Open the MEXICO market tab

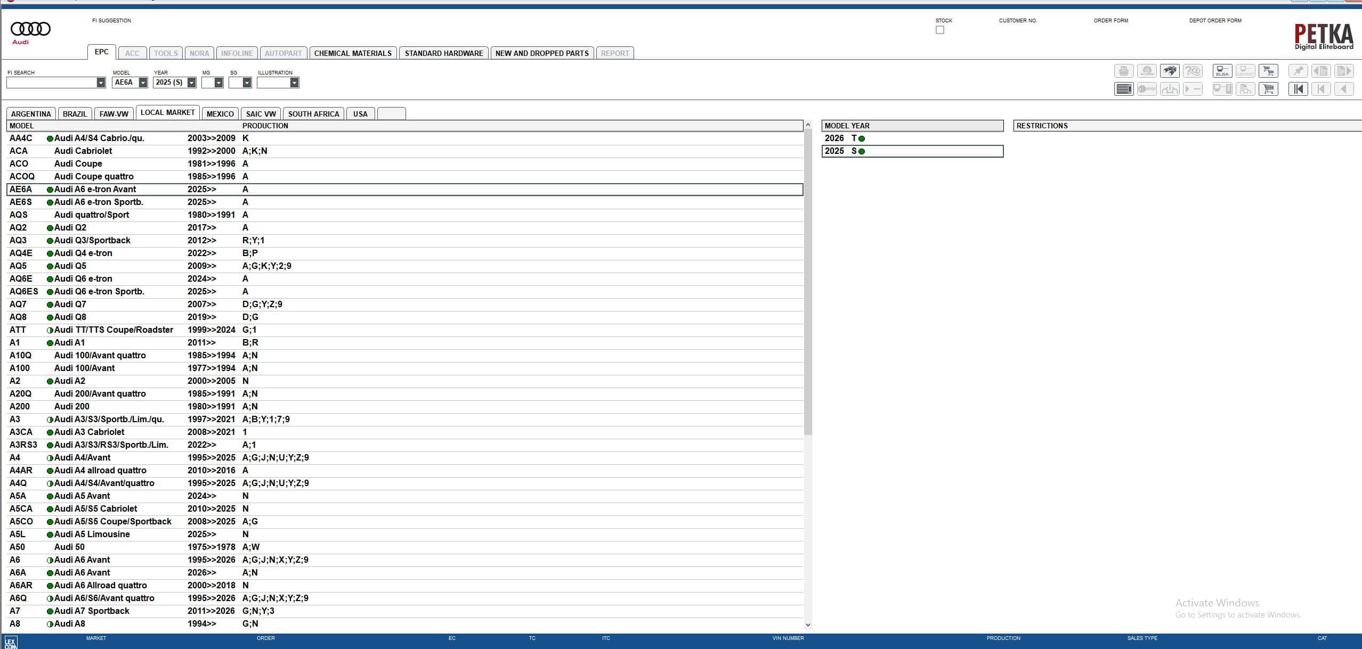(220, 113)
